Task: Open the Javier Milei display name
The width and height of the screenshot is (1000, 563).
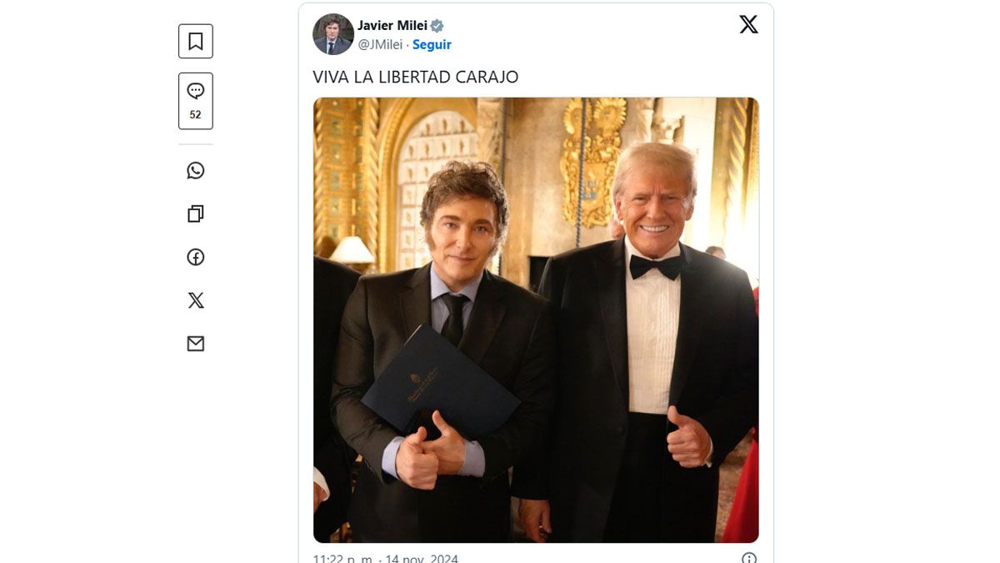Action: pyautogui.click(x=392, y=26)
